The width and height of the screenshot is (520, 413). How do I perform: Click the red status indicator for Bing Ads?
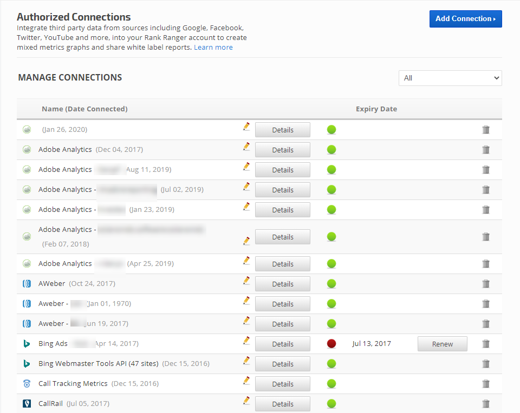(x=331, y=344)
